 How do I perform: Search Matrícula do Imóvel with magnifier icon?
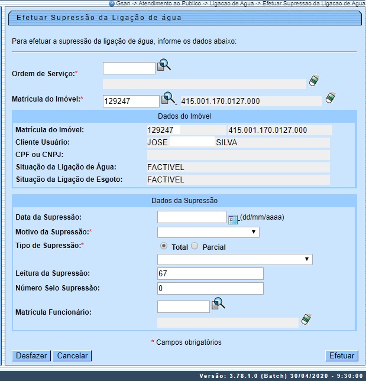[169, 98]
